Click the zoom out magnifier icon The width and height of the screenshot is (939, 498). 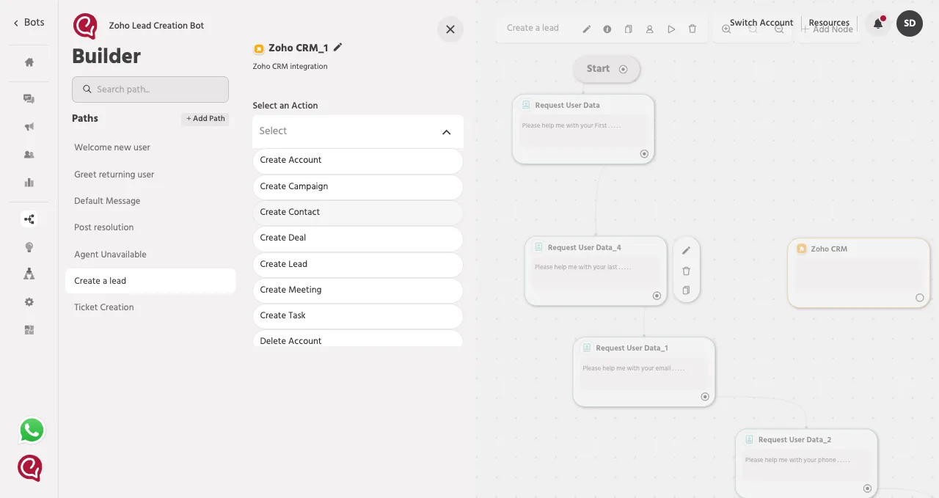779,29
